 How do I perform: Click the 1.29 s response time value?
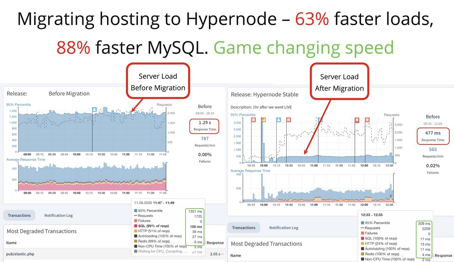point(205,123)
